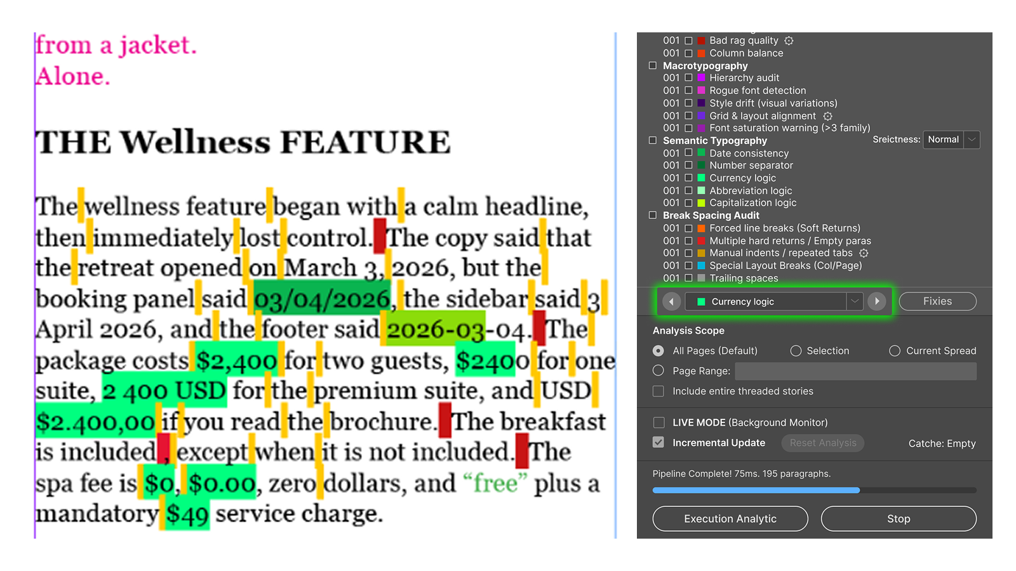The height and width of the screenshot is (571, 1016).
Task: Click the gray Trailing spaces swatch
Action: point(701,279)
